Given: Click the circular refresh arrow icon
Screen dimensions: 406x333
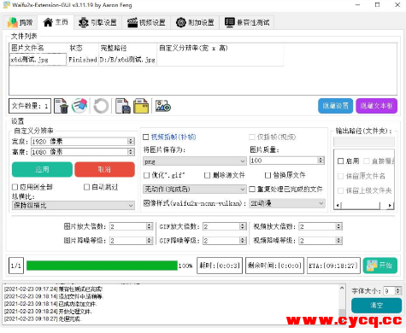Looking at the screenshot, I should point(101,106).
